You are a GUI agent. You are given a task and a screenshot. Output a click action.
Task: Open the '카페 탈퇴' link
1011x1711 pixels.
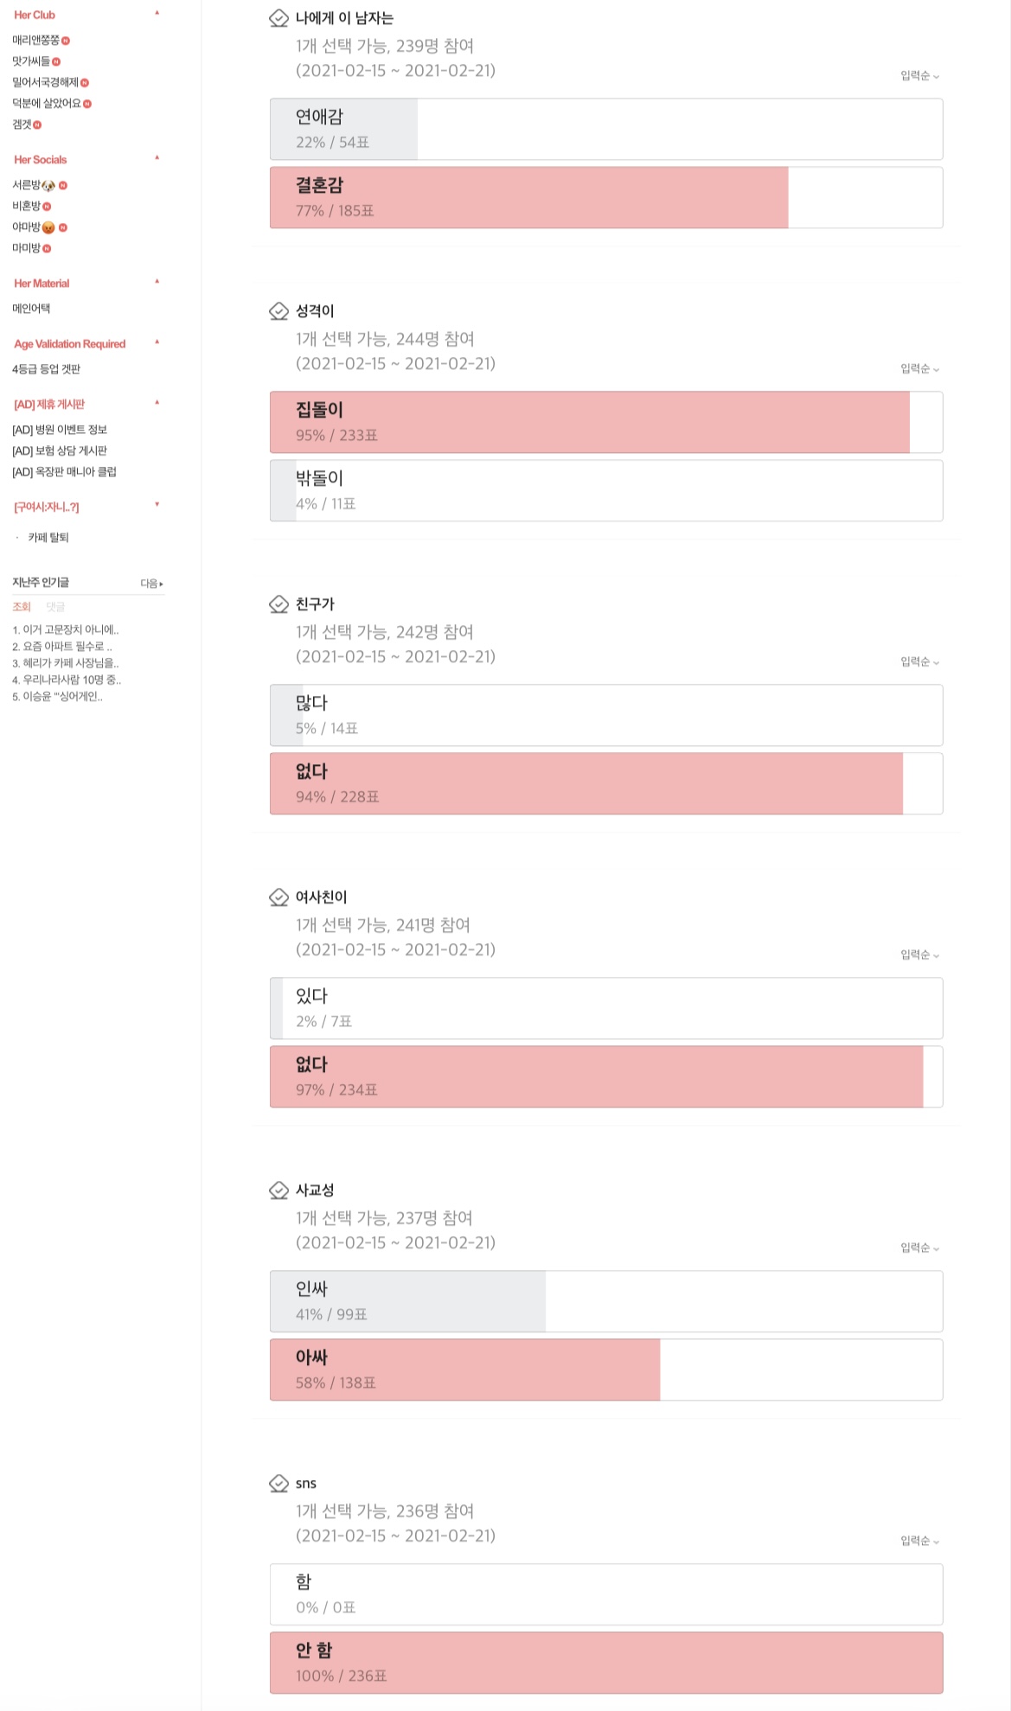coord(48,538)
